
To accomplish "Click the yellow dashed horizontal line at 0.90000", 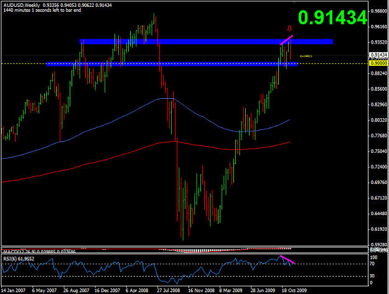I will [184, 63].
